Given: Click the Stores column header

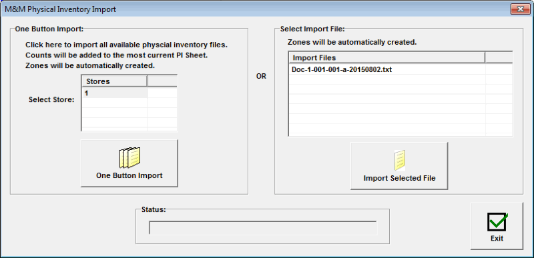Looking at the screenshot, I should [x=115, y=81].
